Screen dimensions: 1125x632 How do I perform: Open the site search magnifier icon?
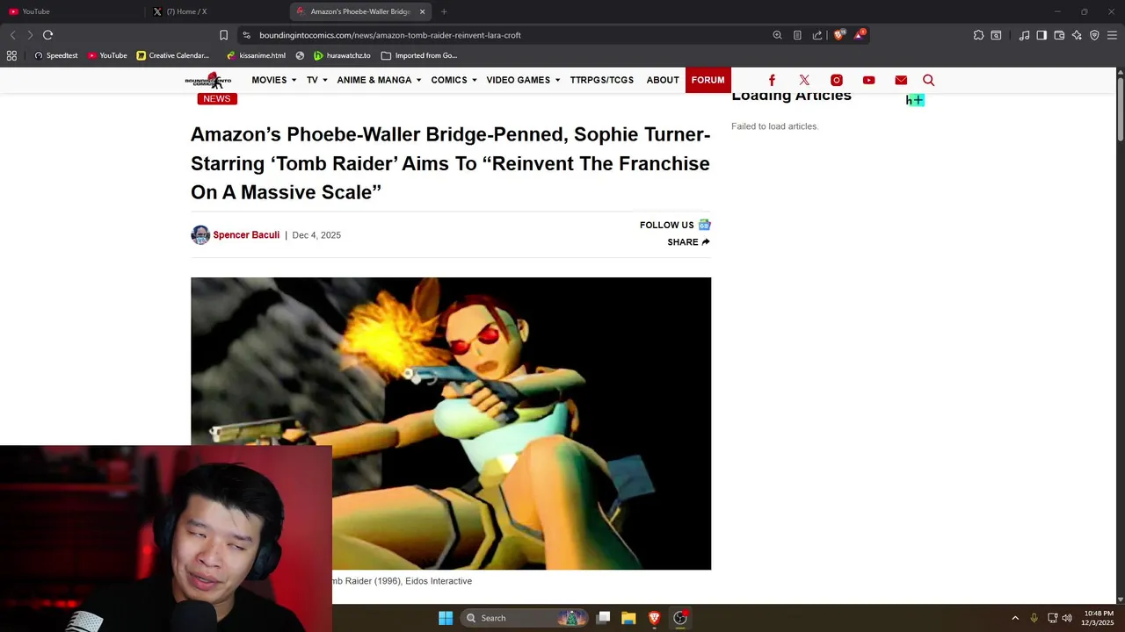tap(928, 80)
